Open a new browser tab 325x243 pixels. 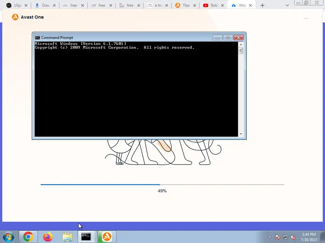pos(262,5)
